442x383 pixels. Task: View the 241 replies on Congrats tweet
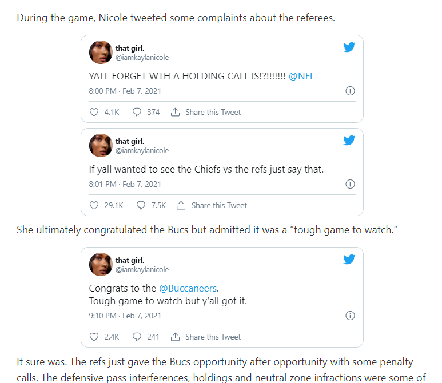[146, 337]
